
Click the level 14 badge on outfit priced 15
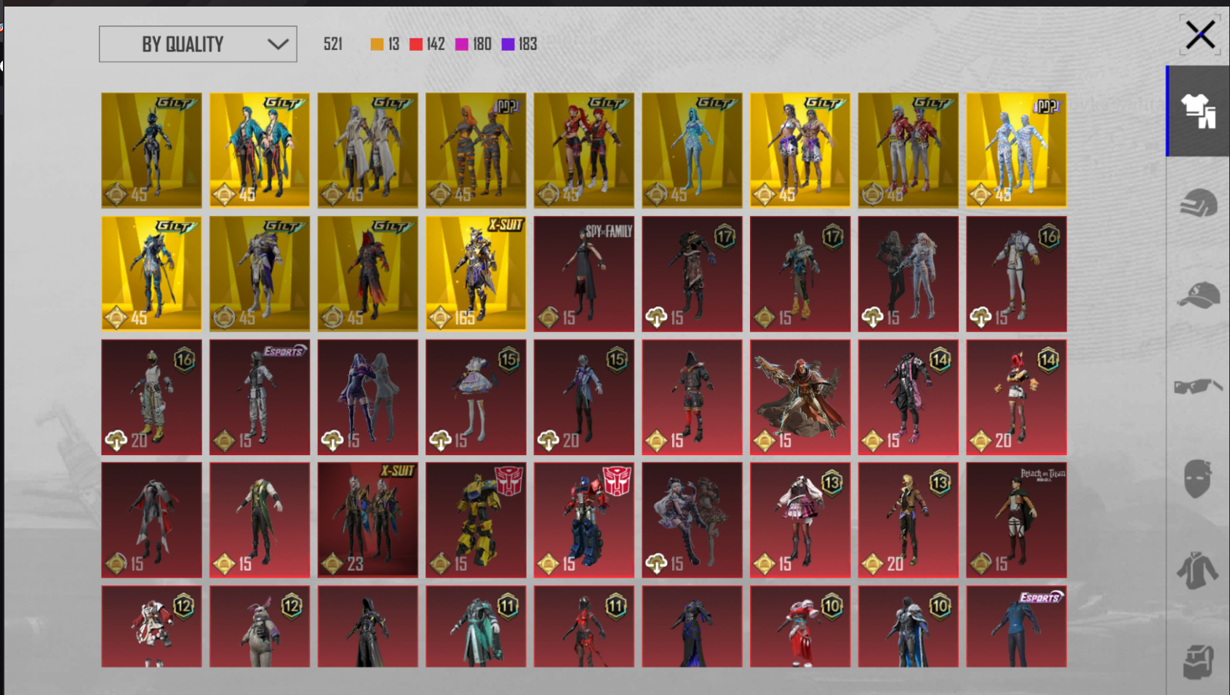click(940, 359)
